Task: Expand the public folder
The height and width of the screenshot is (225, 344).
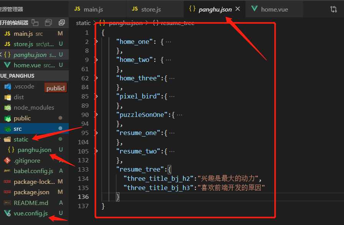Action: click(x=34, y=118)
